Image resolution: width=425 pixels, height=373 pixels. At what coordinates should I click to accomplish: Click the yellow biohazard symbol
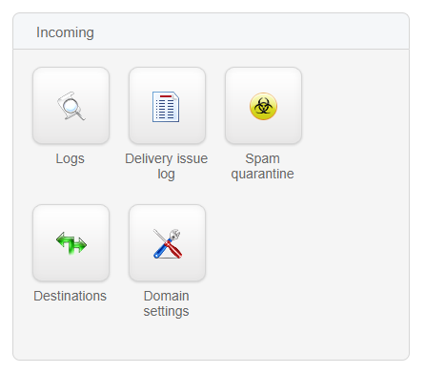(x=263, y=106)
